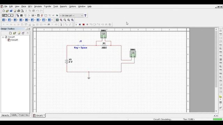Click the Print Preview icon

coord(22,11)
